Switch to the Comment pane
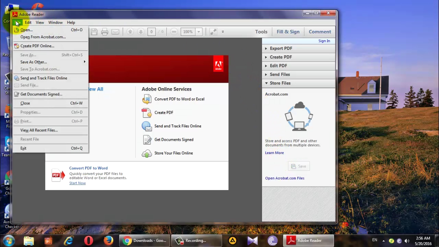 pyautogui.click(x=320, y=32)
